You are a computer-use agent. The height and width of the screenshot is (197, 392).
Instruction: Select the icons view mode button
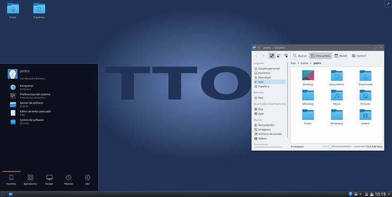(x=272, y=56)
